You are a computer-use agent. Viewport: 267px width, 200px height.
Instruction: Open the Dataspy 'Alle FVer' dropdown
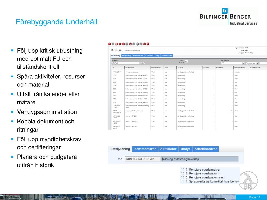tap(141, 63)
